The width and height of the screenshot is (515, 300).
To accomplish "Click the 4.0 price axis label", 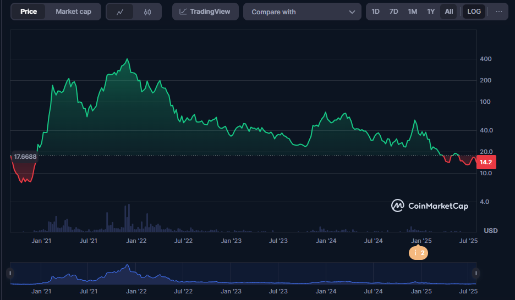I will coord(484,202).
